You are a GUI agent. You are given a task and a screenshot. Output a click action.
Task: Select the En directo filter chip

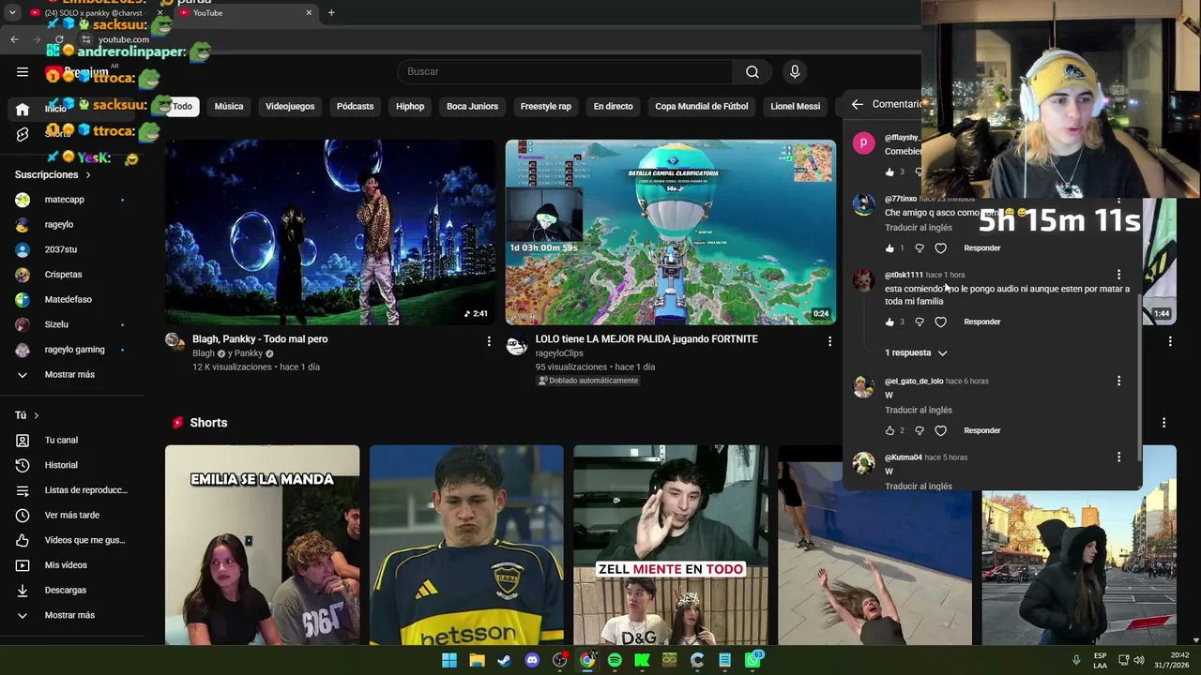click(x=613, y=107)
